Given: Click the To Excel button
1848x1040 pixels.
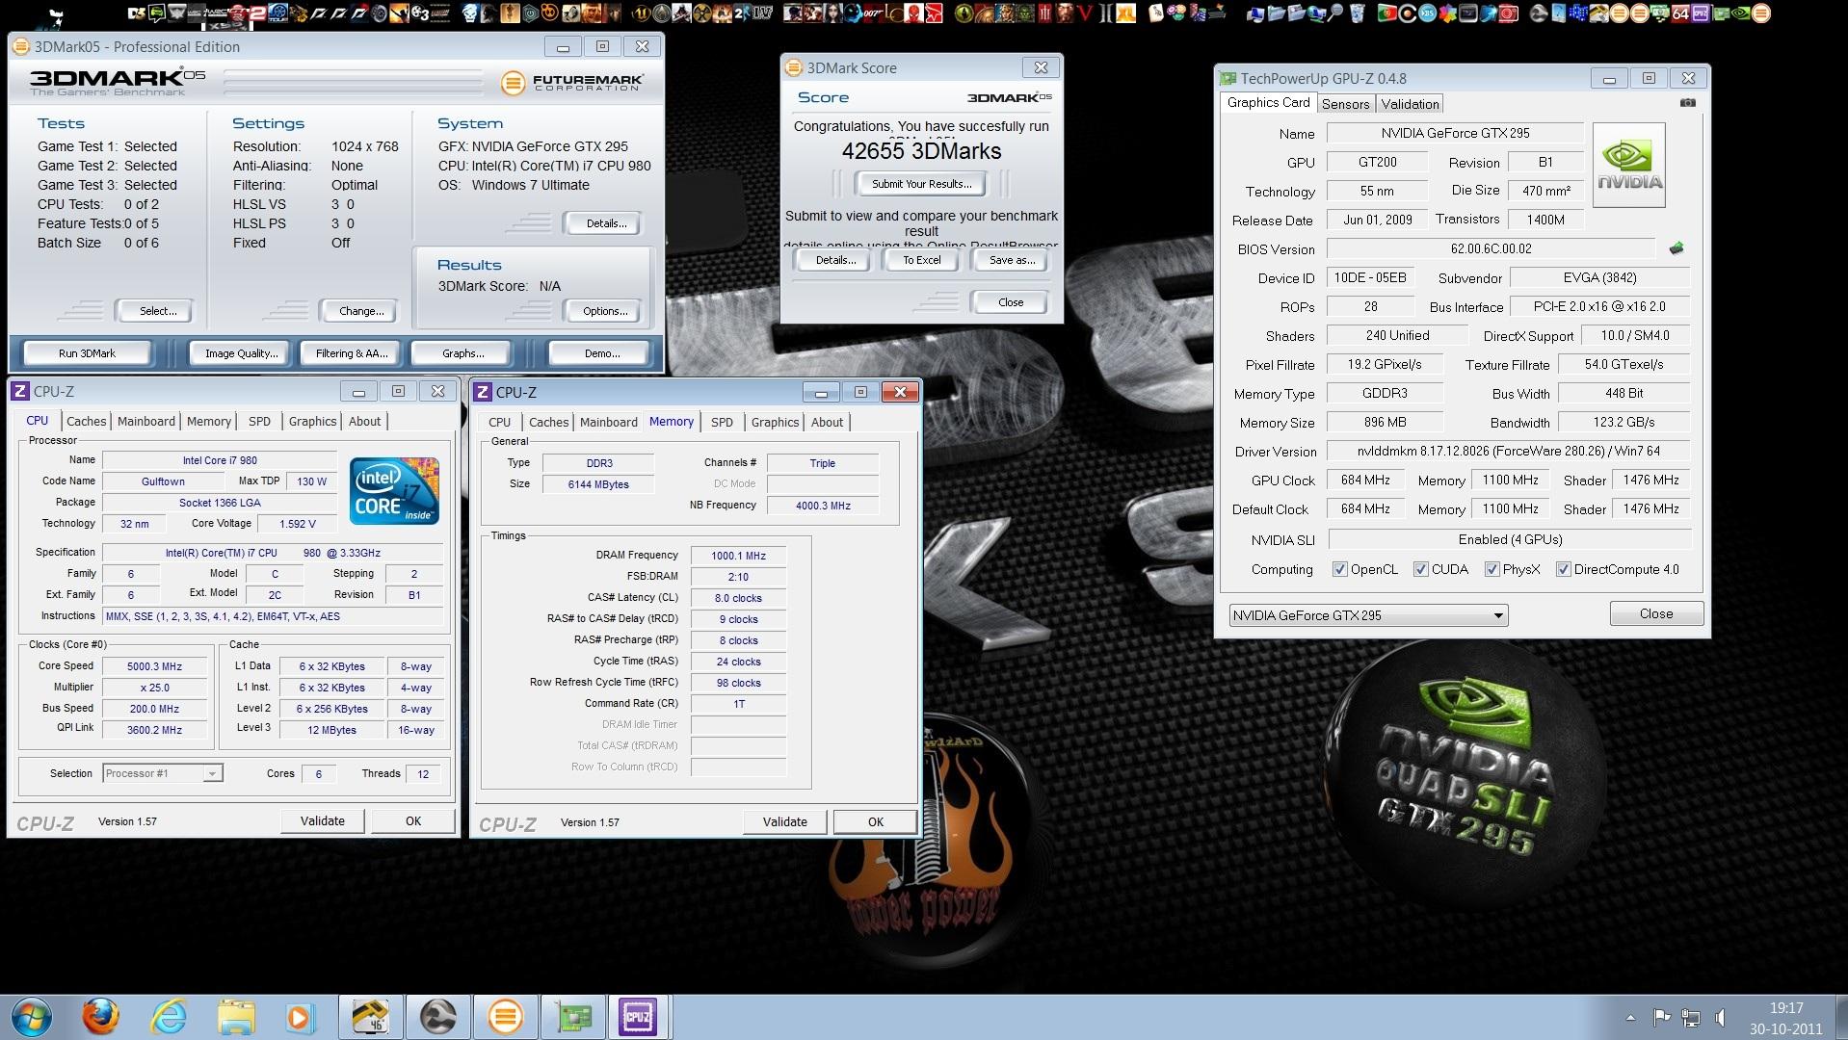Looking at the screenshot, I should [x=922, y=260].
